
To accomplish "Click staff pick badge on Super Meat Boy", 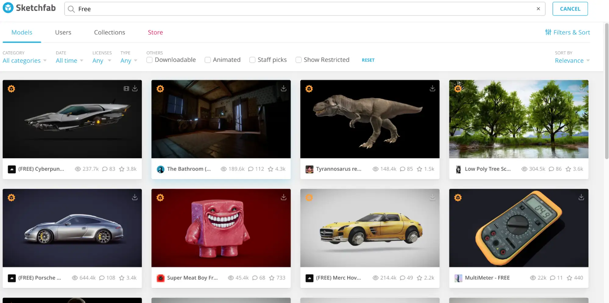I will tap(160, 198).
